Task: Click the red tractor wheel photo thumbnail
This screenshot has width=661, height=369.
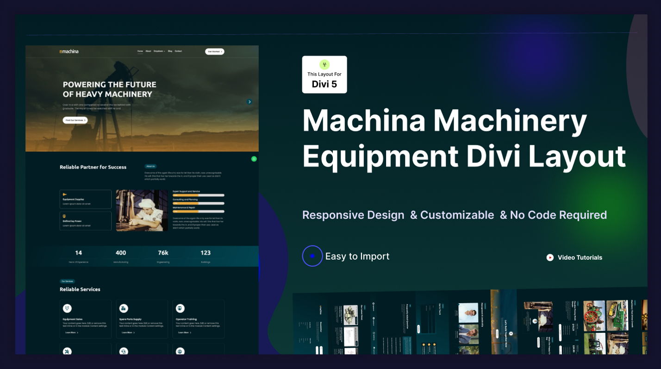Action: pos(594,315)
